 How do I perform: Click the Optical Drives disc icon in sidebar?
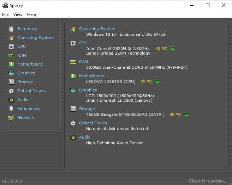[x=11, y=91]
